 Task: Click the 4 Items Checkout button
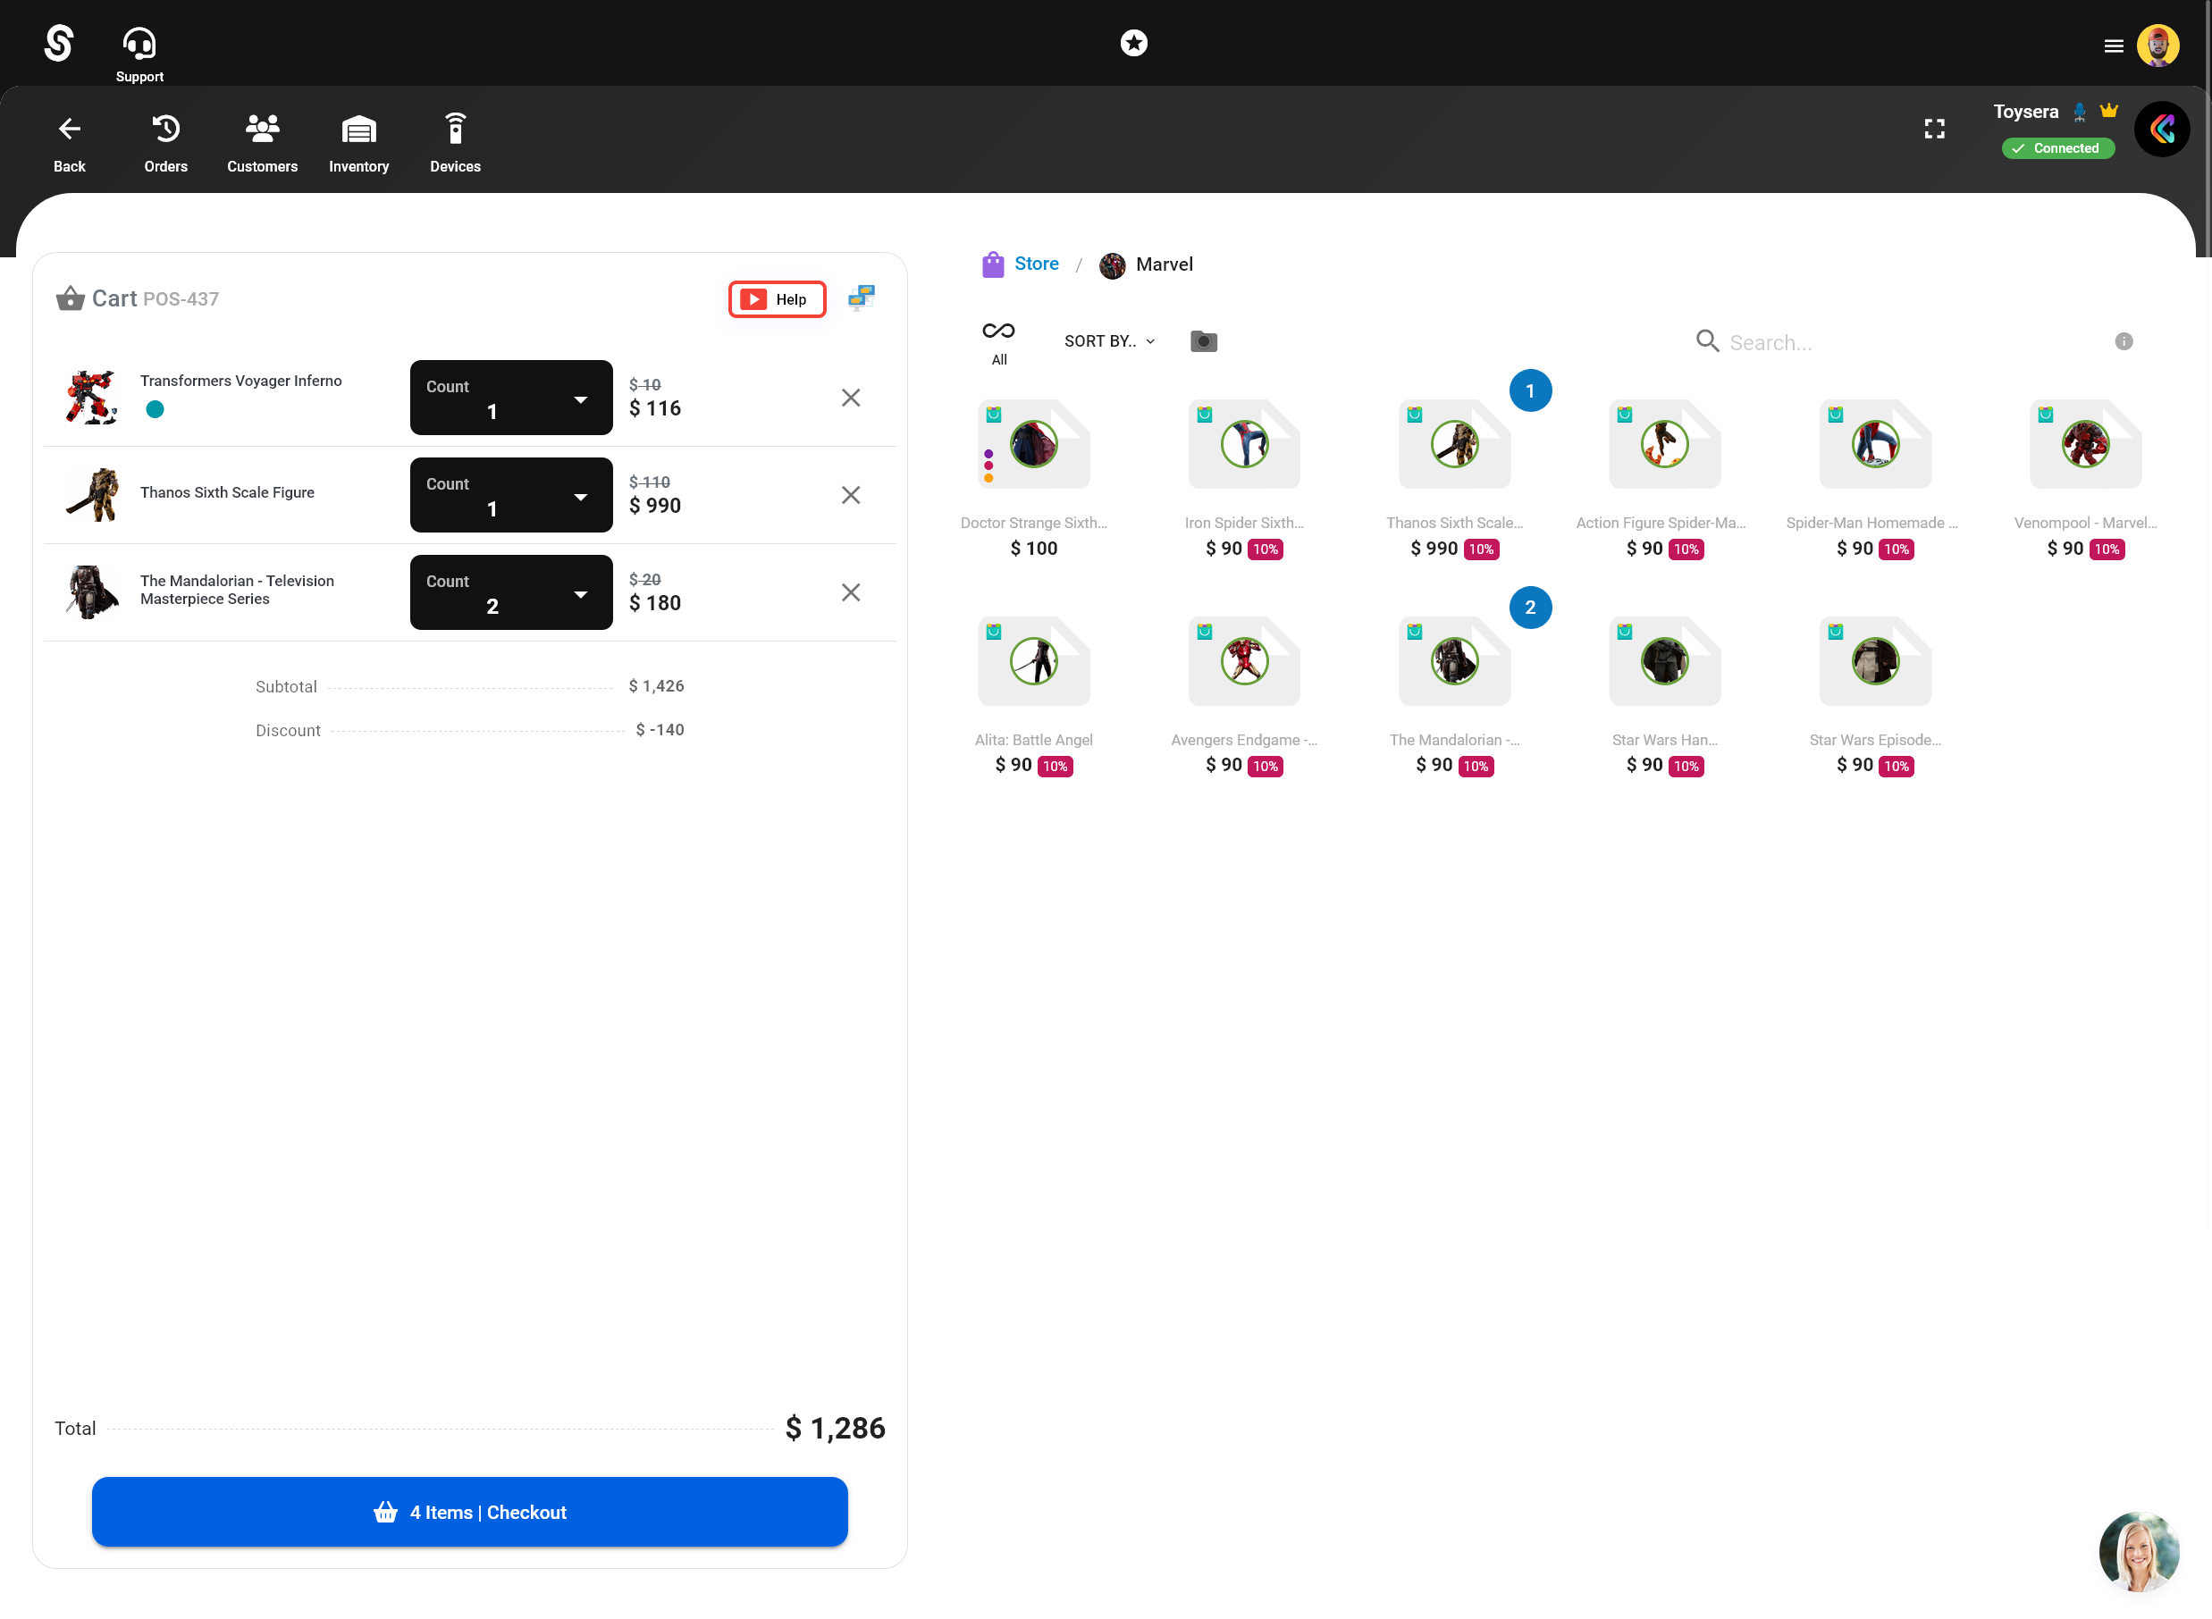pyautogui.click(x=469, y=1511)
